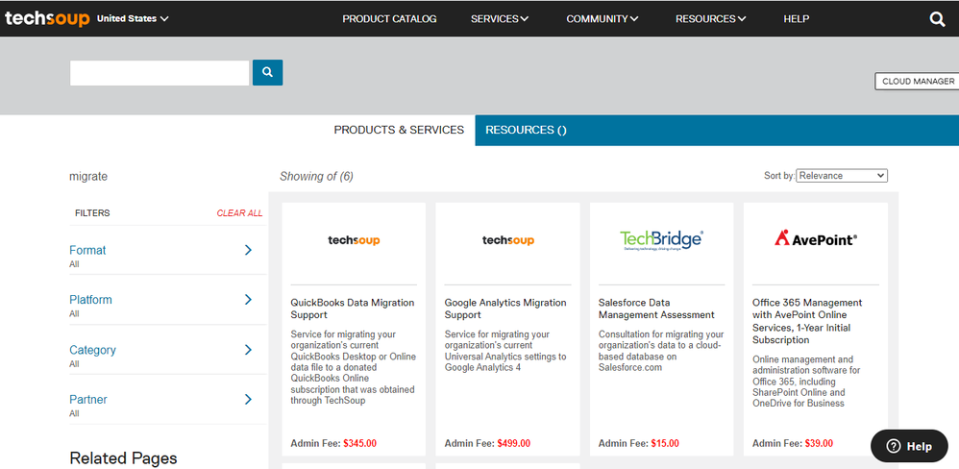Viewport: 959px width, 469px height.
Task: Click the Cloud Manager button
Action: click(918, 82)
